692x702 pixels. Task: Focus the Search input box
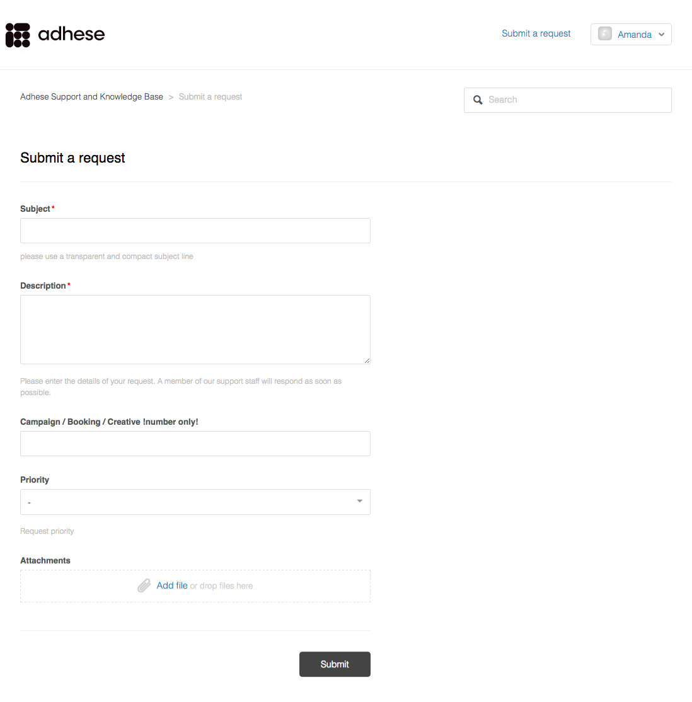[x=567, y=100]
